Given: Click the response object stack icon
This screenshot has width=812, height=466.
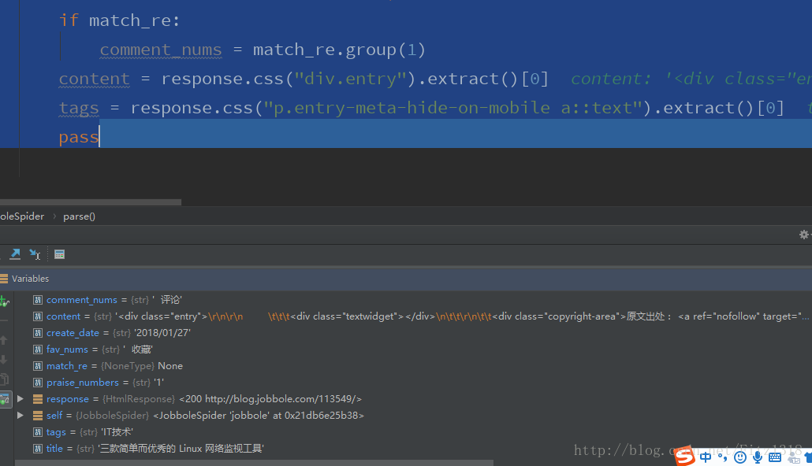Looking at the screenshot, I should click(x=37, y=399).
